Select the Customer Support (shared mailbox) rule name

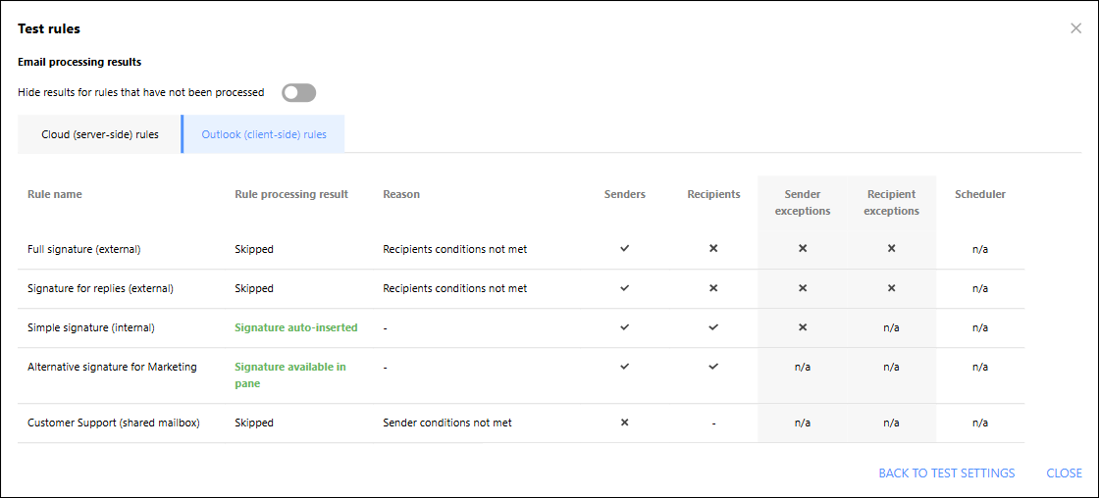114,423
